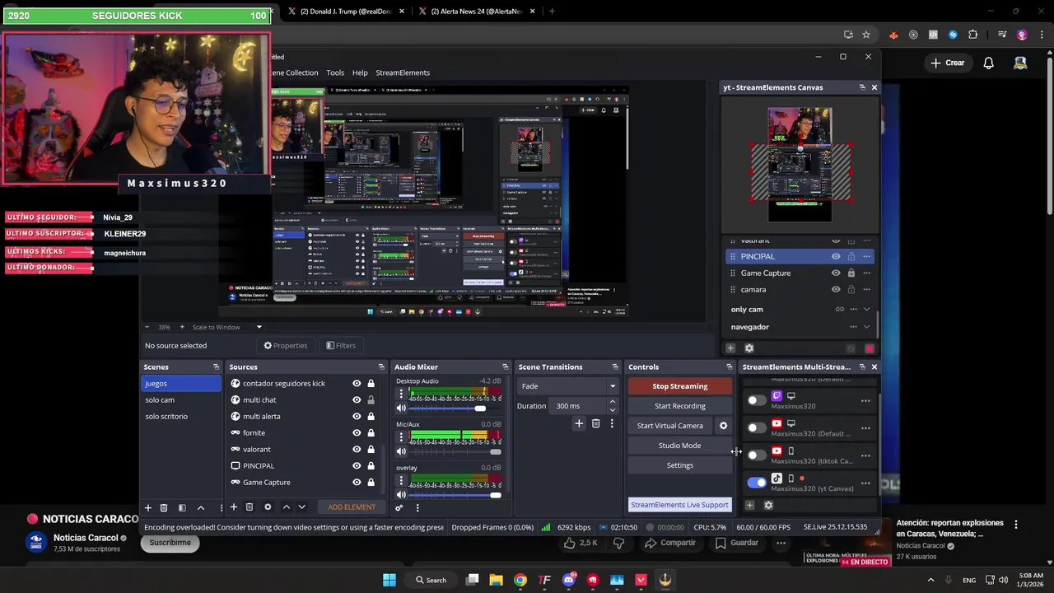The width and height of the screenshot is (1054, 593).
Task: Mute the Mic/Aux speaker icon
Action: pyautogui.click(x=401, y=451)
